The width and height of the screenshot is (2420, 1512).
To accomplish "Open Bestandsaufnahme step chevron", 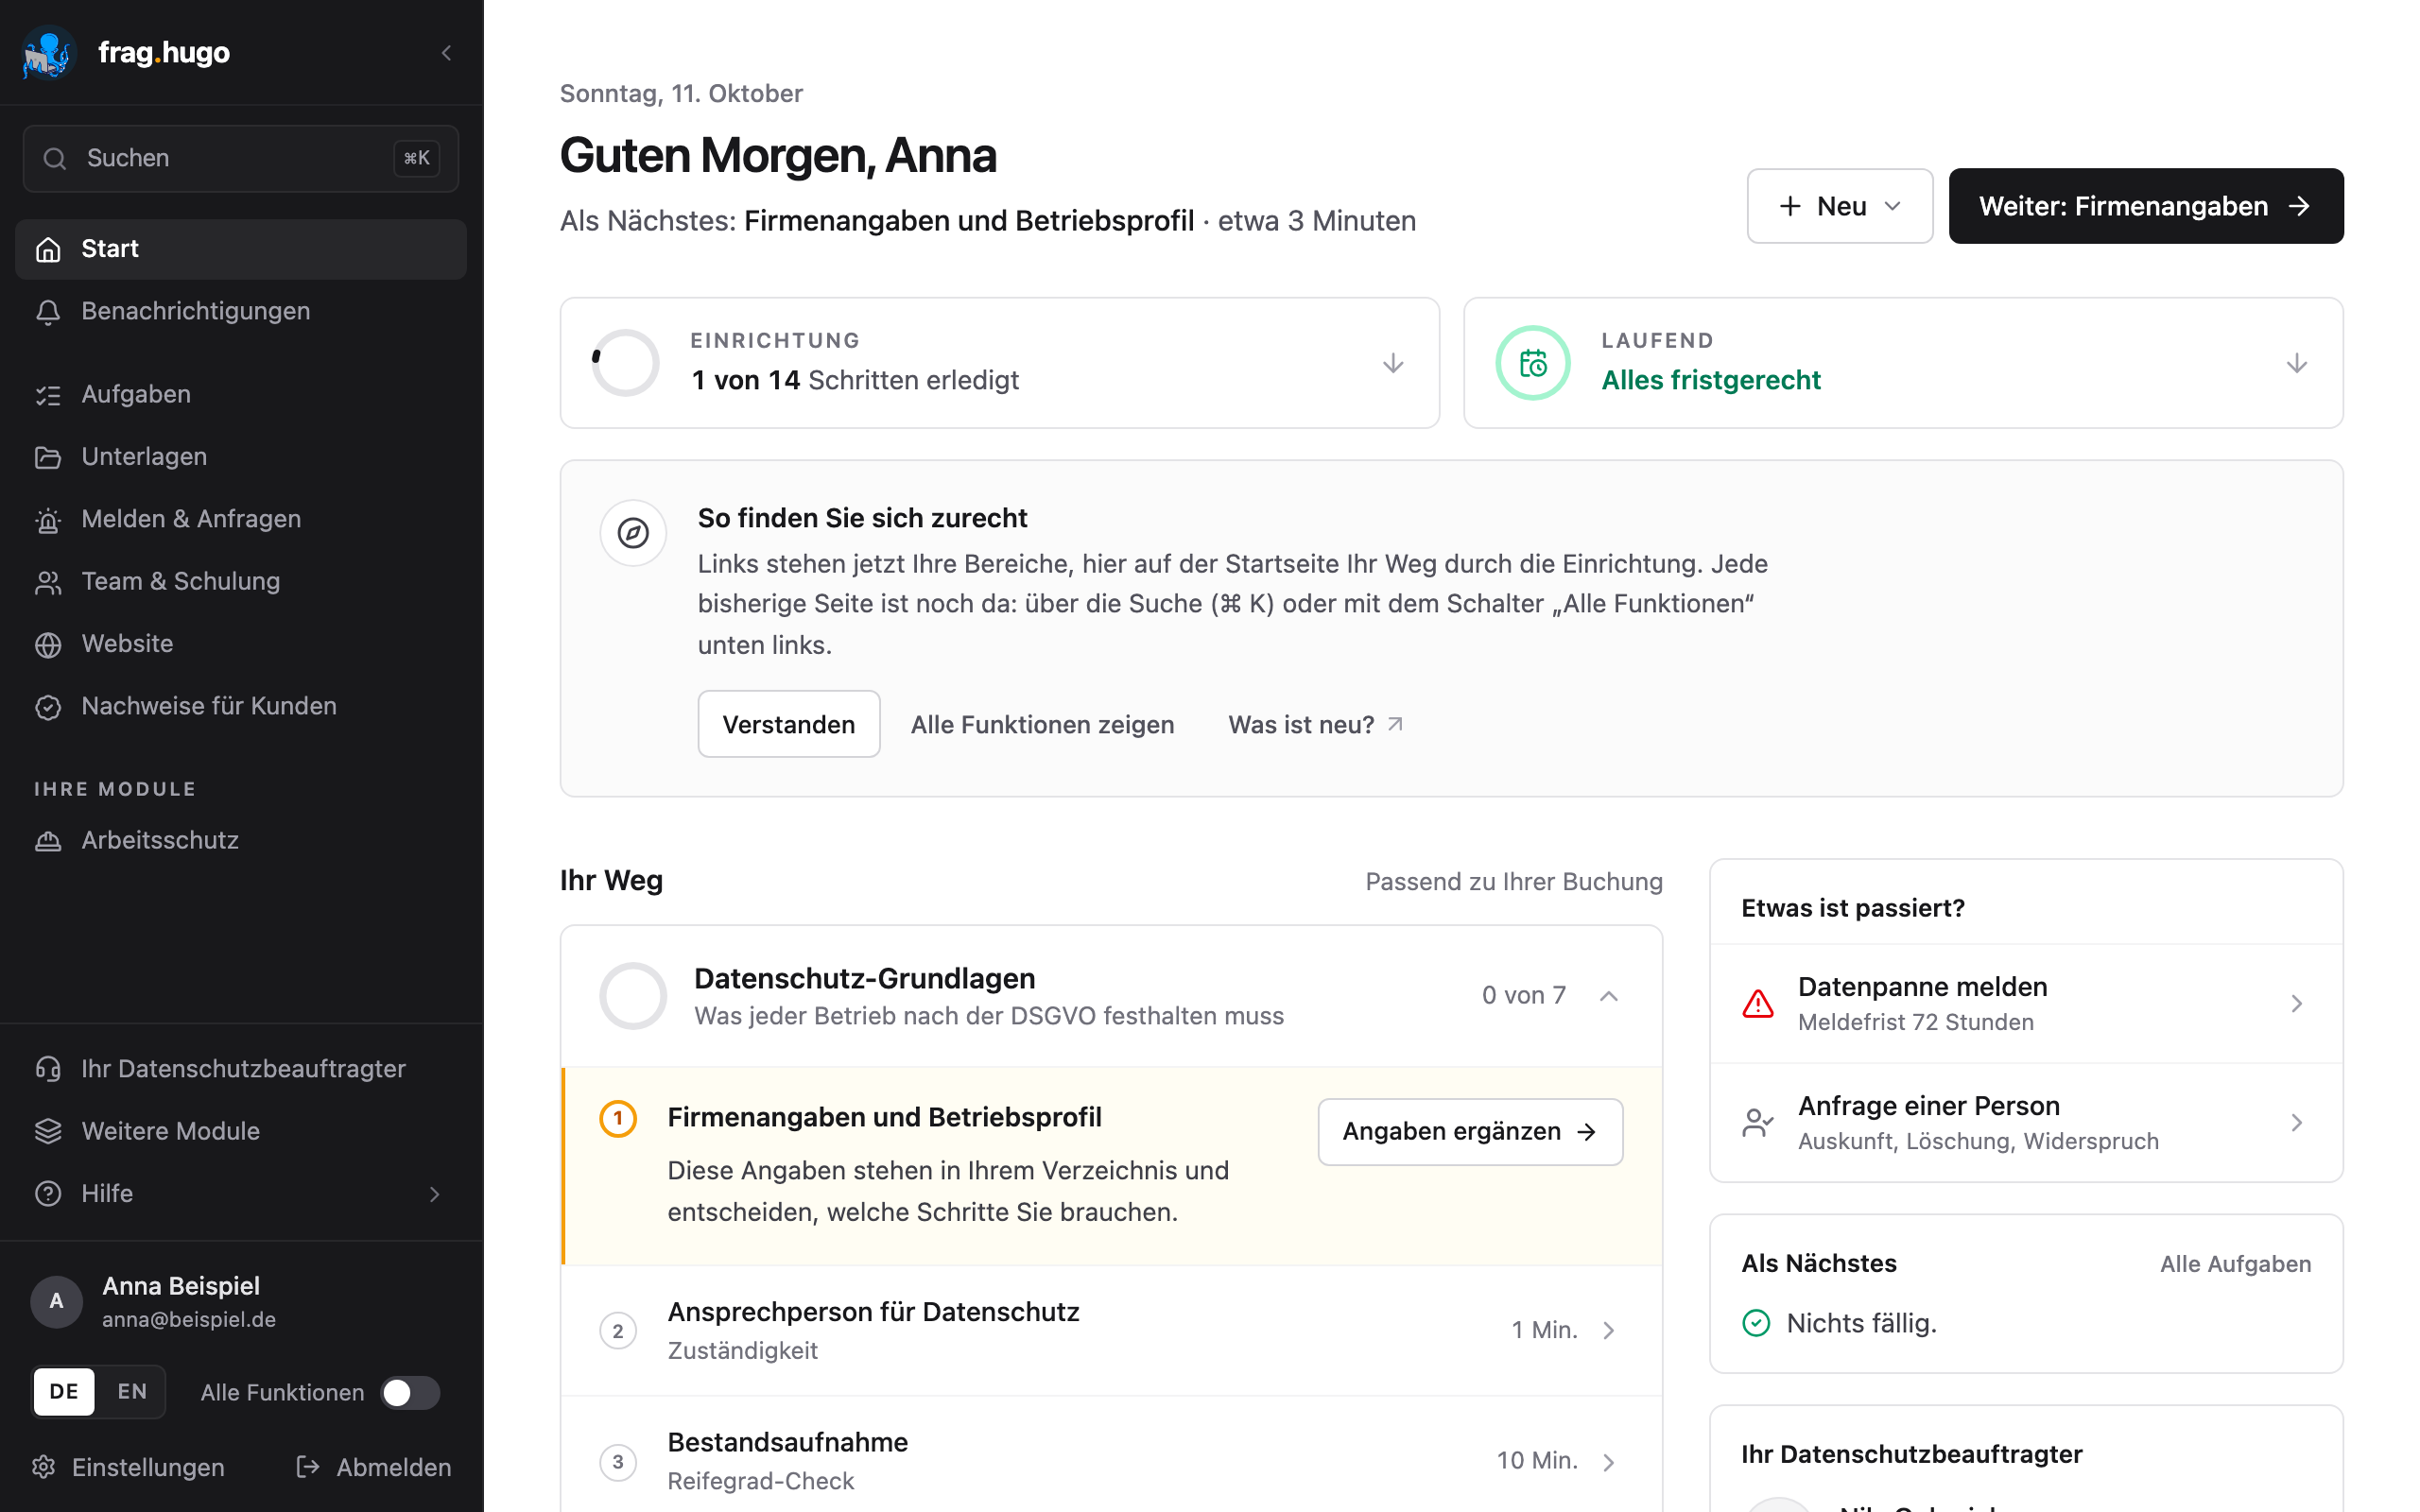I will pos(1608,1462).
